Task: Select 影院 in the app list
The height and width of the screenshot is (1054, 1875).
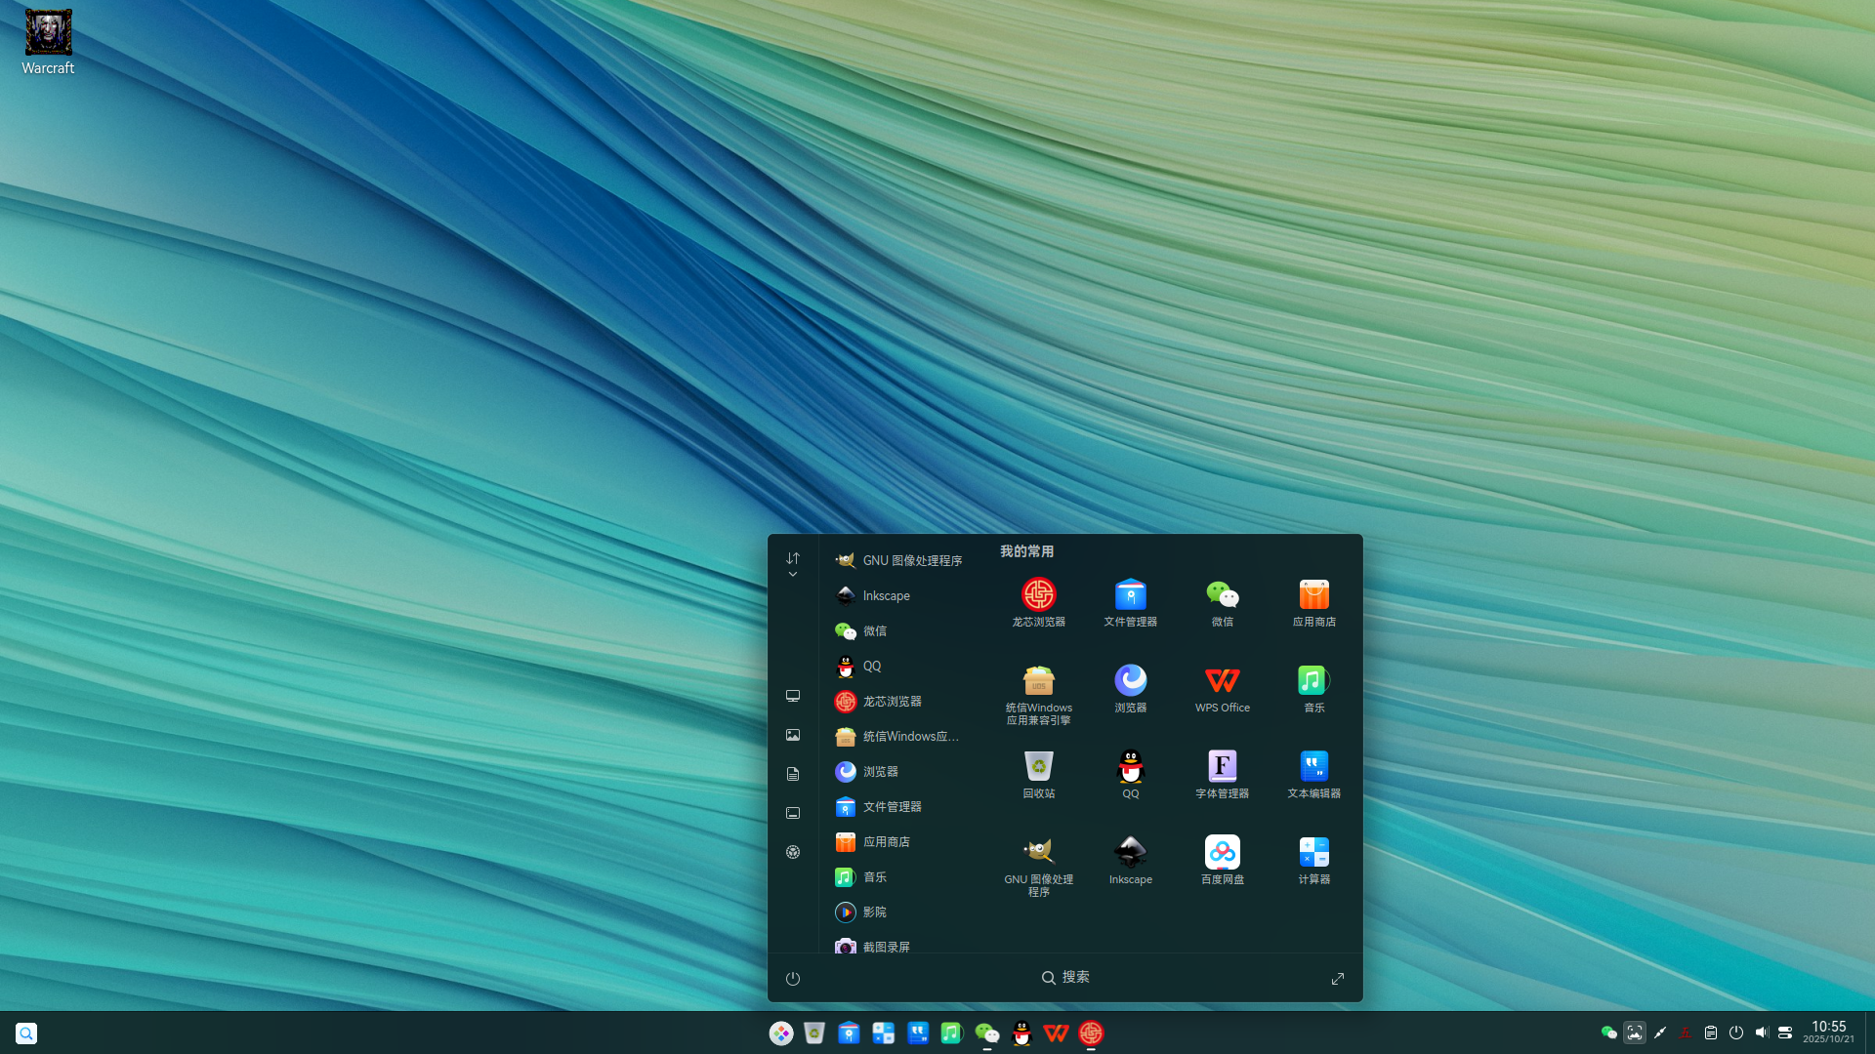Action: pos(899,912)
